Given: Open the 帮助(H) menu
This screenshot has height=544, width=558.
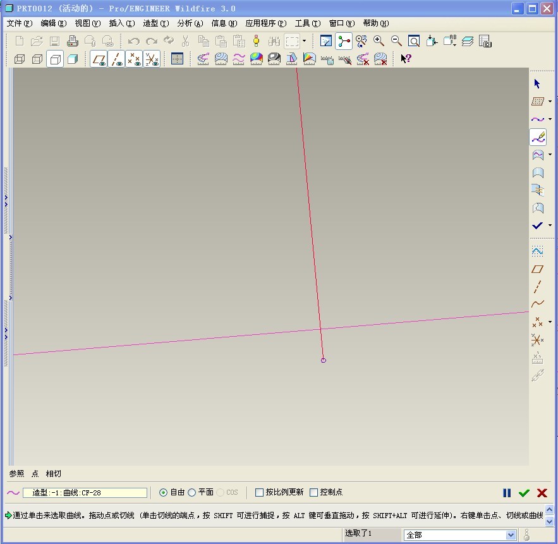Looking at the screenshot, I should 376,23.
